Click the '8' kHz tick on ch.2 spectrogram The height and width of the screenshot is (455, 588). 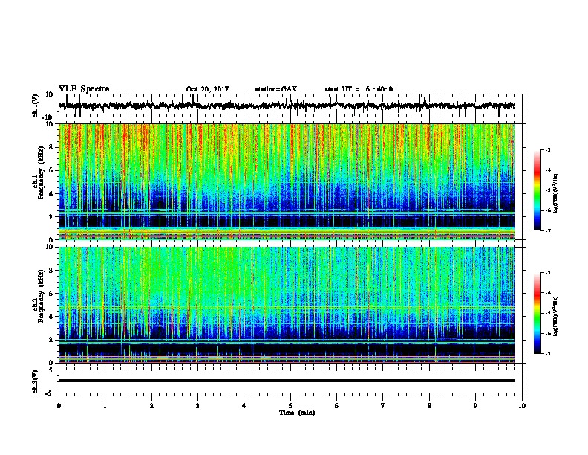pos(51,271)
